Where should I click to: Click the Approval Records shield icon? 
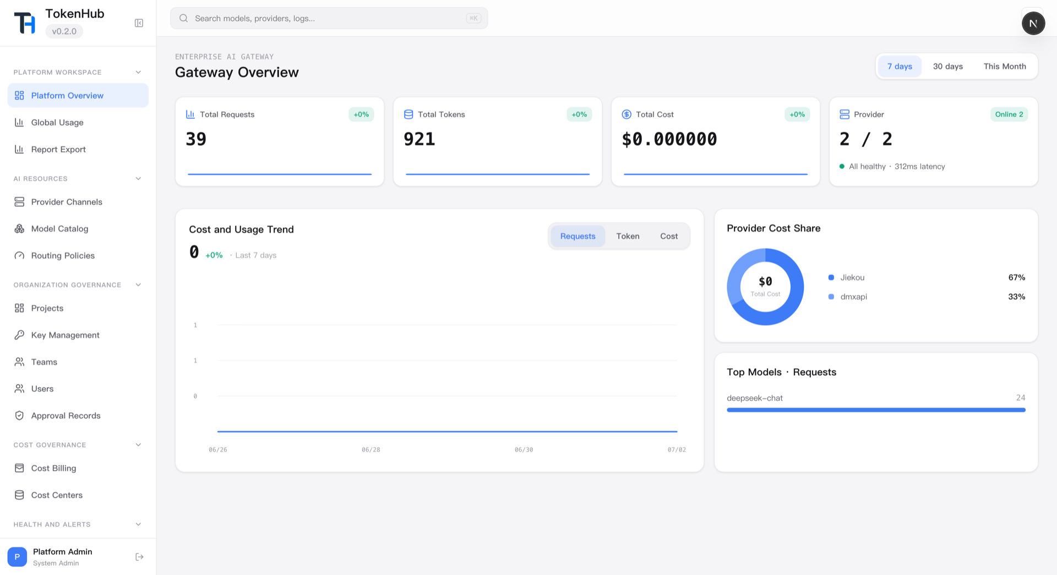(19, 416)
